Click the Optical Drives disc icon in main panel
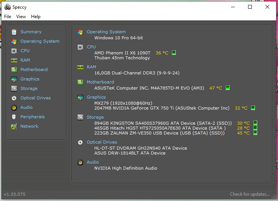 click(x=80, y=142)
